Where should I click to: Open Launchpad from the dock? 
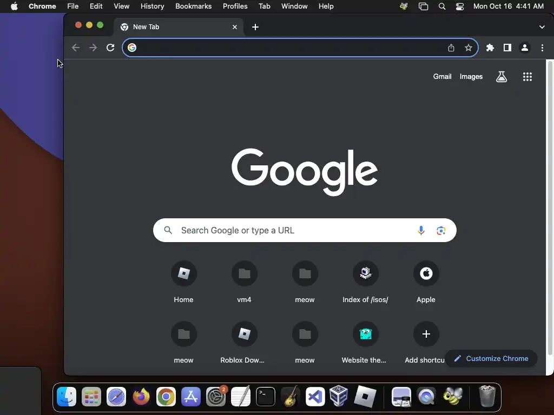pyautogui.click(x=91, y=397)
